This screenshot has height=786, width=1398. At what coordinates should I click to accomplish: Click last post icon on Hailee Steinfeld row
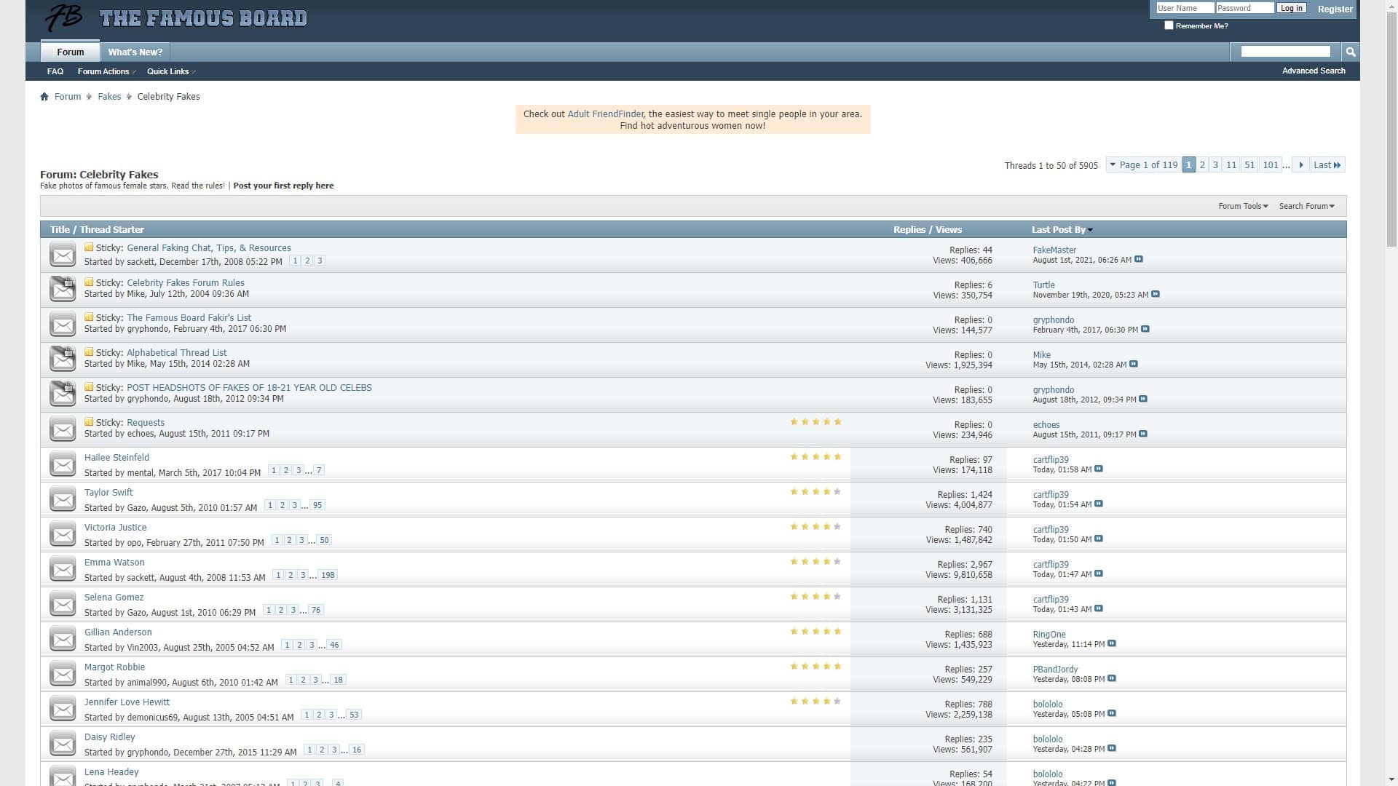point(1099,469)
